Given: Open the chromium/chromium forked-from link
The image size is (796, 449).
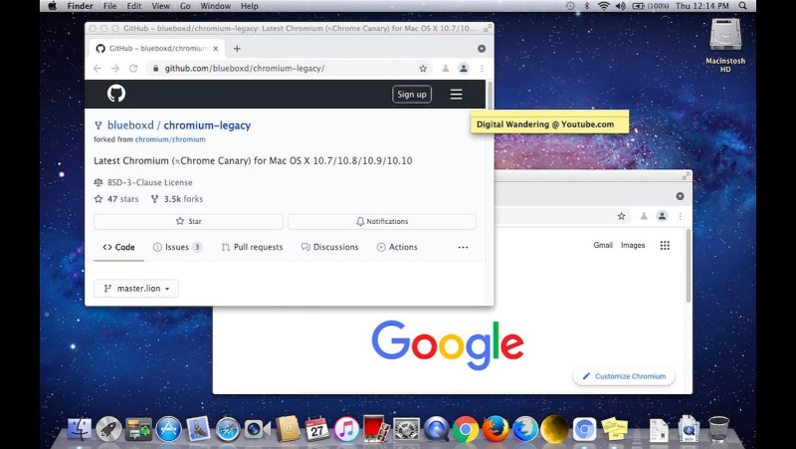Looking at the screenshot, I should pyautogui.click(x=170, y=139).
